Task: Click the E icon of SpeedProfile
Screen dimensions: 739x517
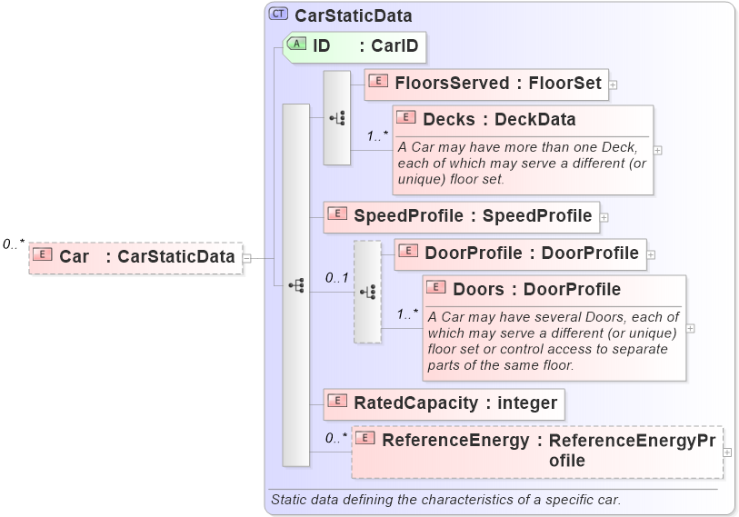Action: 337,214
